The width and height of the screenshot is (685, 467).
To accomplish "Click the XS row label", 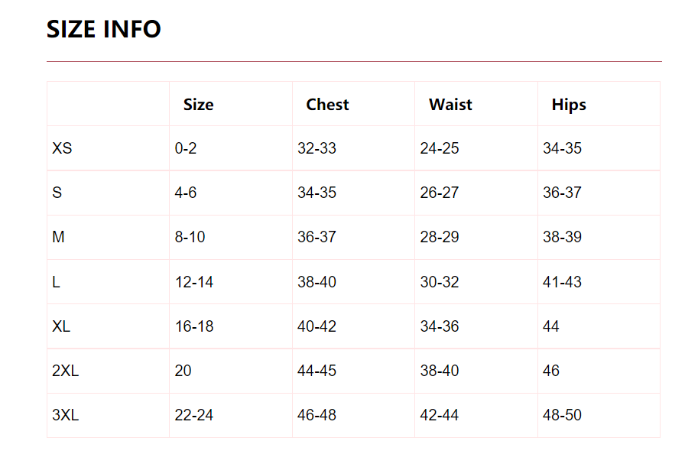I will (62, 148).
